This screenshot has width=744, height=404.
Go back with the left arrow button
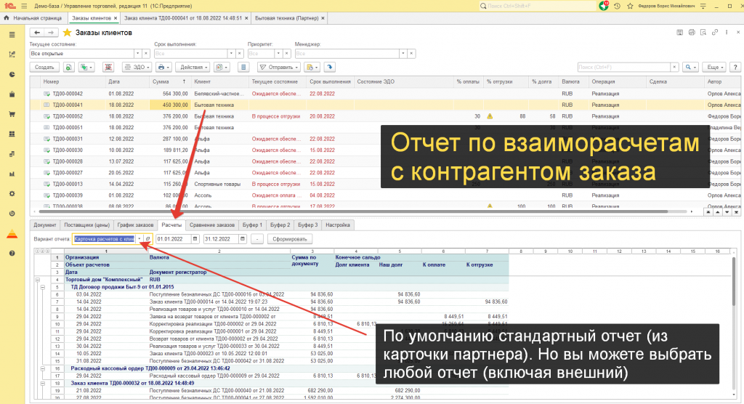click(x=37, y=32)
